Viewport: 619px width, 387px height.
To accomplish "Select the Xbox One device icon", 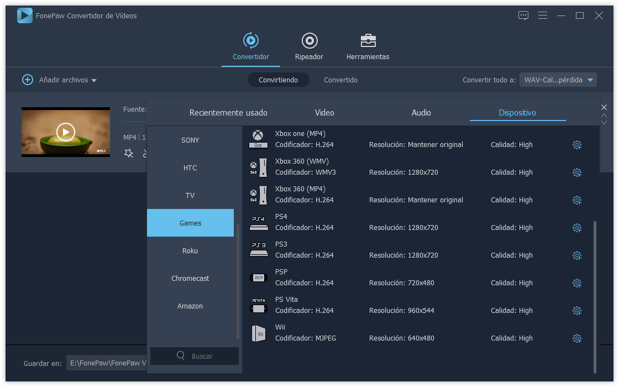I will coord(258,139).
